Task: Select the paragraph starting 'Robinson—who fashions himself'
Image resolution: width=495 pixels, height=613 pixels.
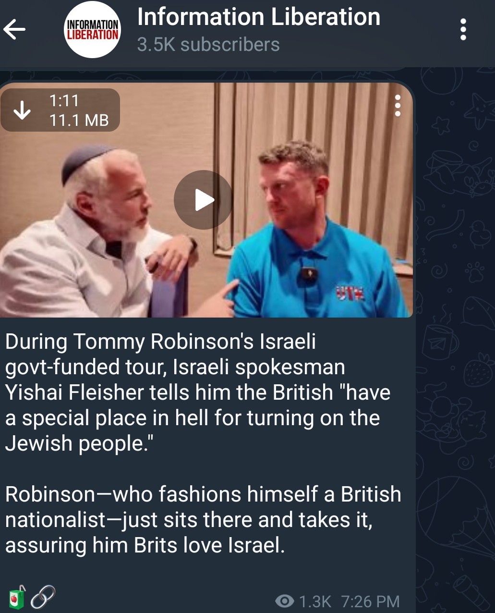Action: pos(203,520)
